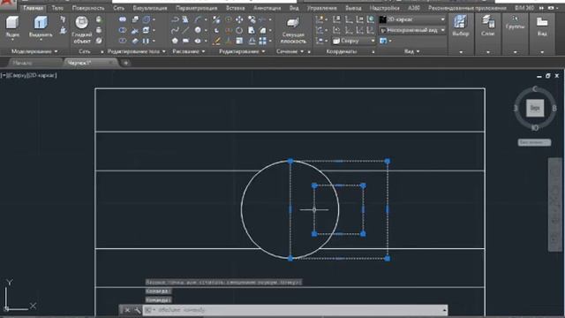Pick the Line tool in Рисование panel

point(185,30)
